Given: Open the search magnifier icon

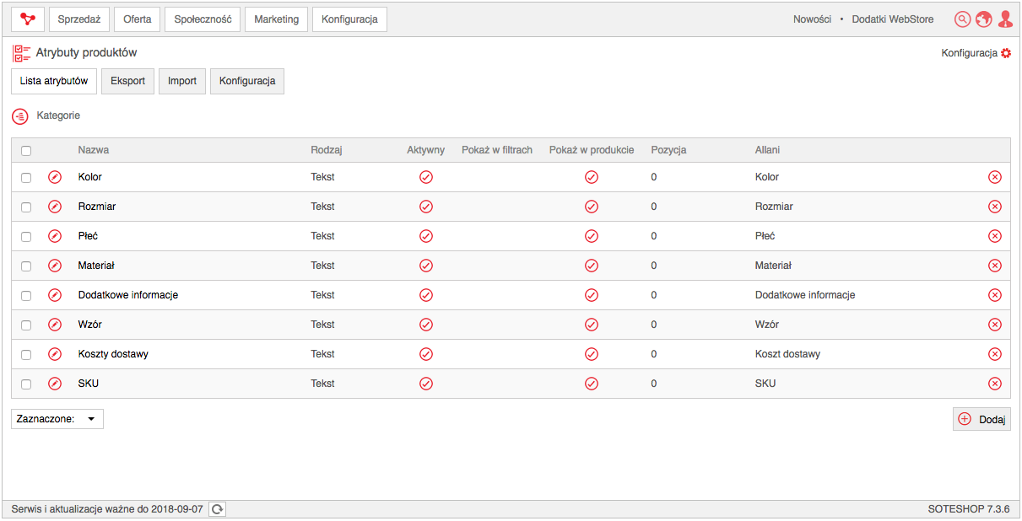Looking at the screenshot, I should (963, 19).
